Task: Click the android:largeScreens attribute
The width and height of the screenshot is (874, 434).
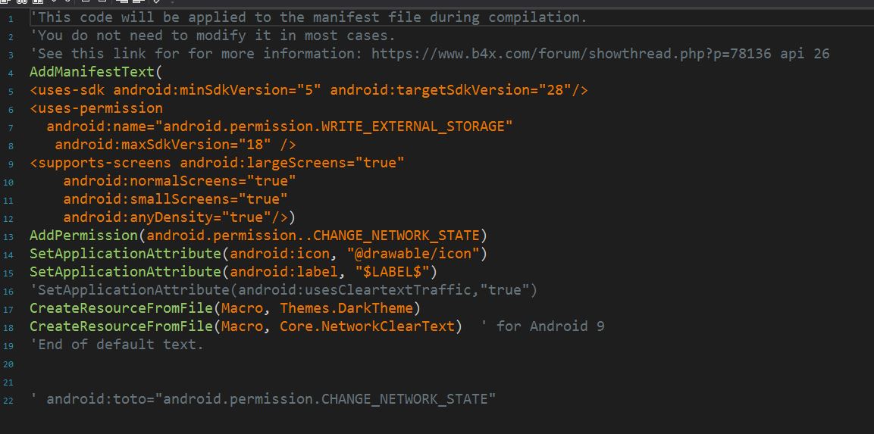Action: pyautogui.click(x=292, y=163)
